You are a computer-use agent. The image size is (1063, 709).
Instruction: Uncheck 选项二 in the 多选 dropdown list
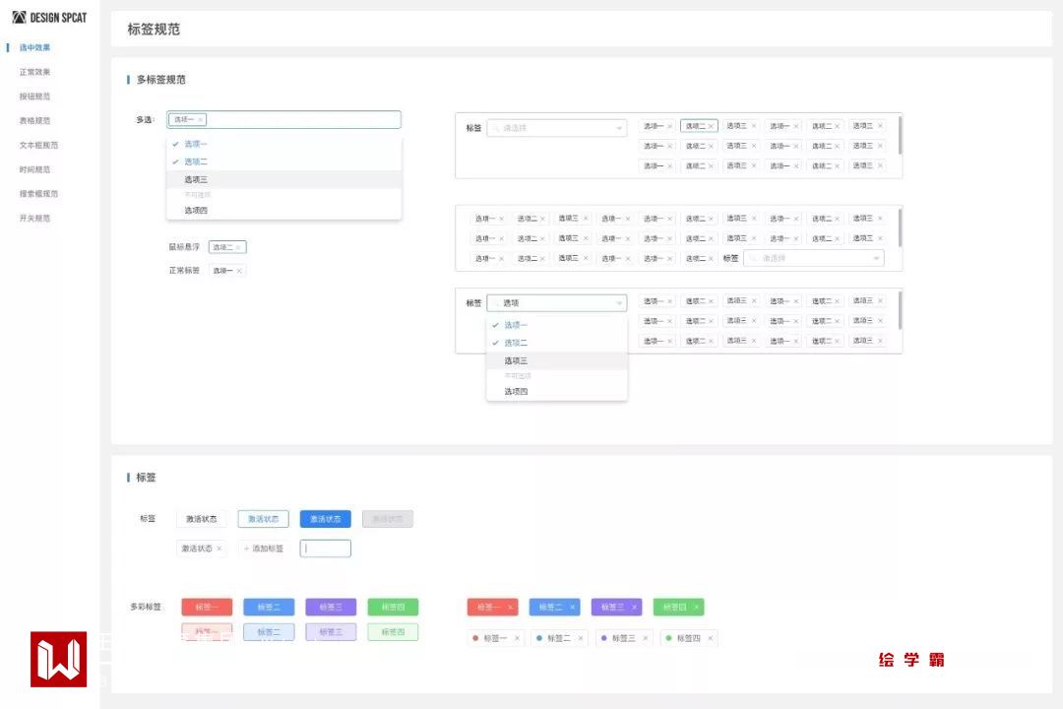(x=284, y=161)
